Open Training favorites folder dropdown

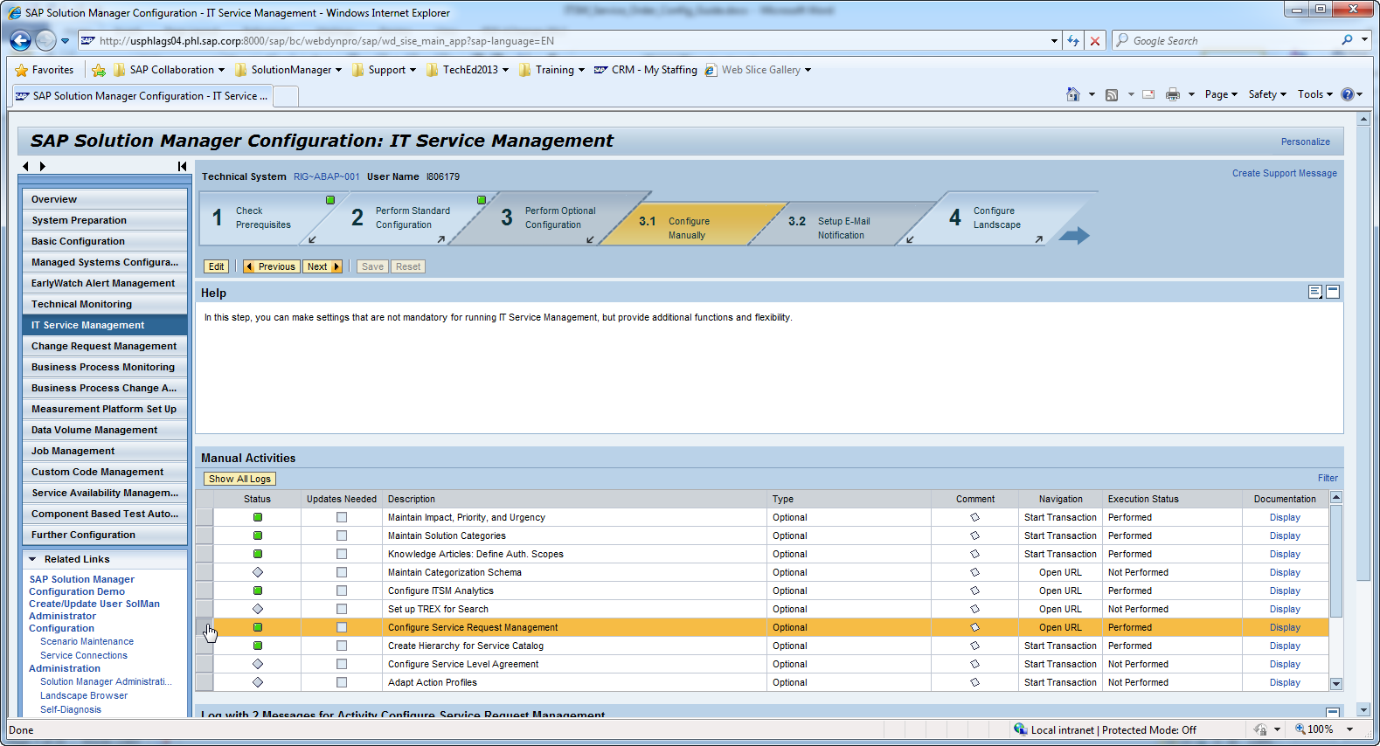[581, 70]
